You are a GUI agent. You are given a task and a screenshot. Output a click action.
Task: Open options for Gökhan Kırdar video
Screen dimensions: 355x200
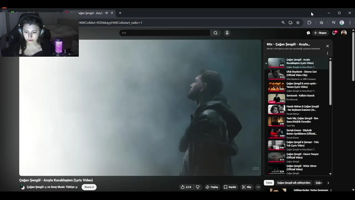(331, 190)
